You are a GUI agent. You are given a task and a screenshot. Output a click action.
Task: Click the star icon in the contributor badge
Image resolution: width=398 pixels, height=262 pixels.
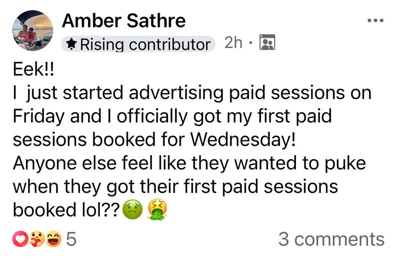tap(72, 44)
